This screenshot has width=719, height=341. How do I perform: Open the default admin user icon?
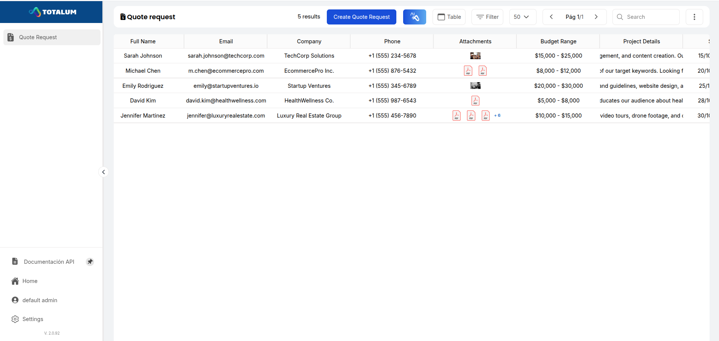coord(15,300)
